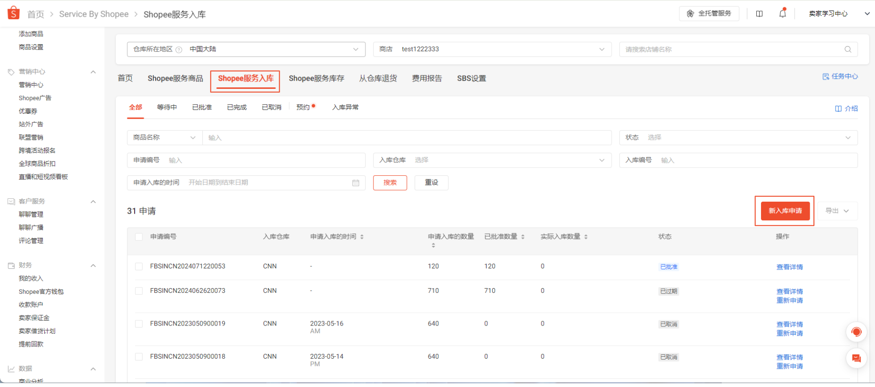Check the row FBSINCN2023050900019
The height and width of the screenshot is (387, 875).
point(139,324)
